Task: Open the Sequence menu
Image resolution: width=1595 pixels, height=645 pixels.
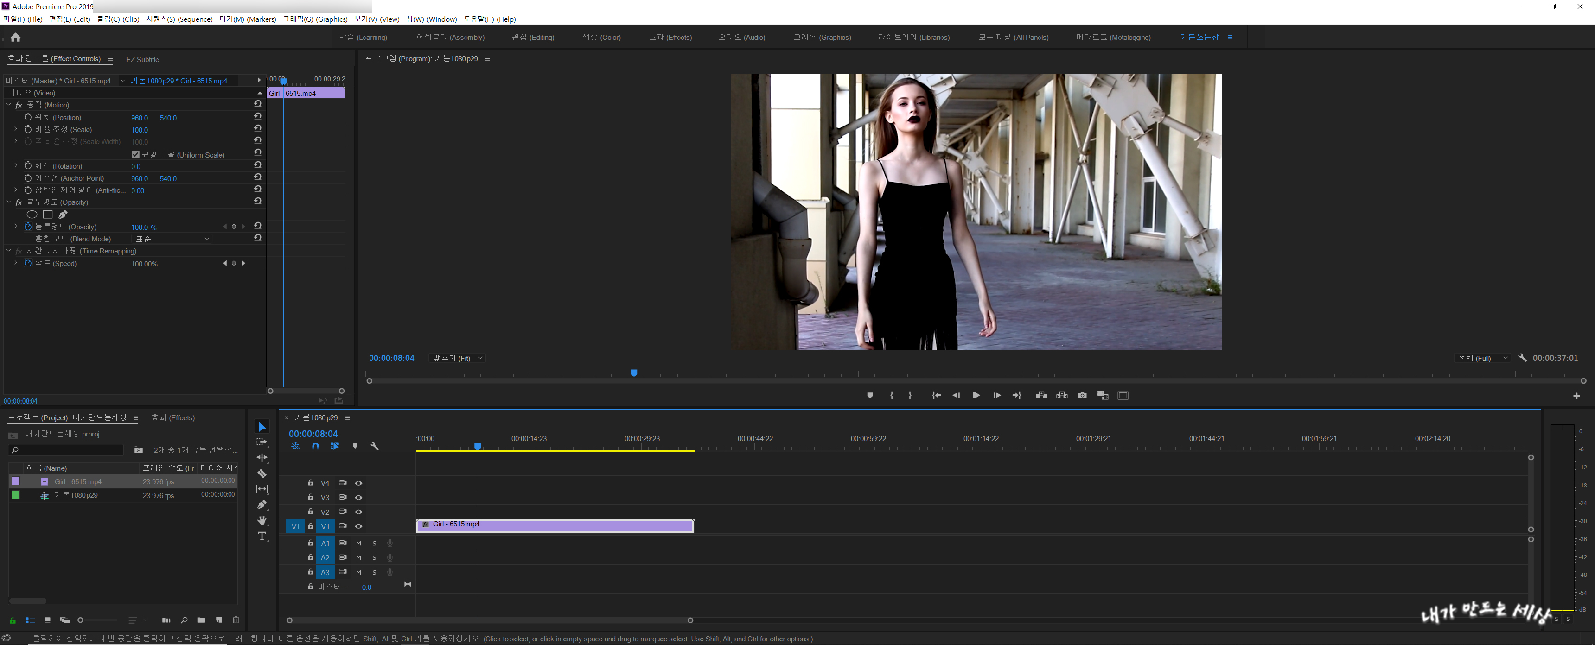Action: [179, 19]
